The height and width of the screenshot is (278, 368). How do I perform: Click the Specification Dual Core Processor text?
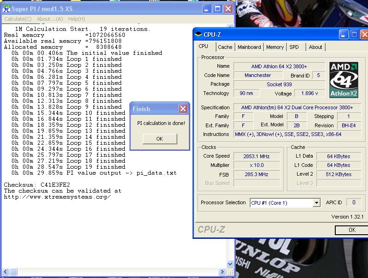(x=297, y=107)
